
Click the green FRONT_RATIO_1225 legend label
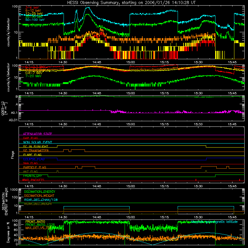(40, 225)
